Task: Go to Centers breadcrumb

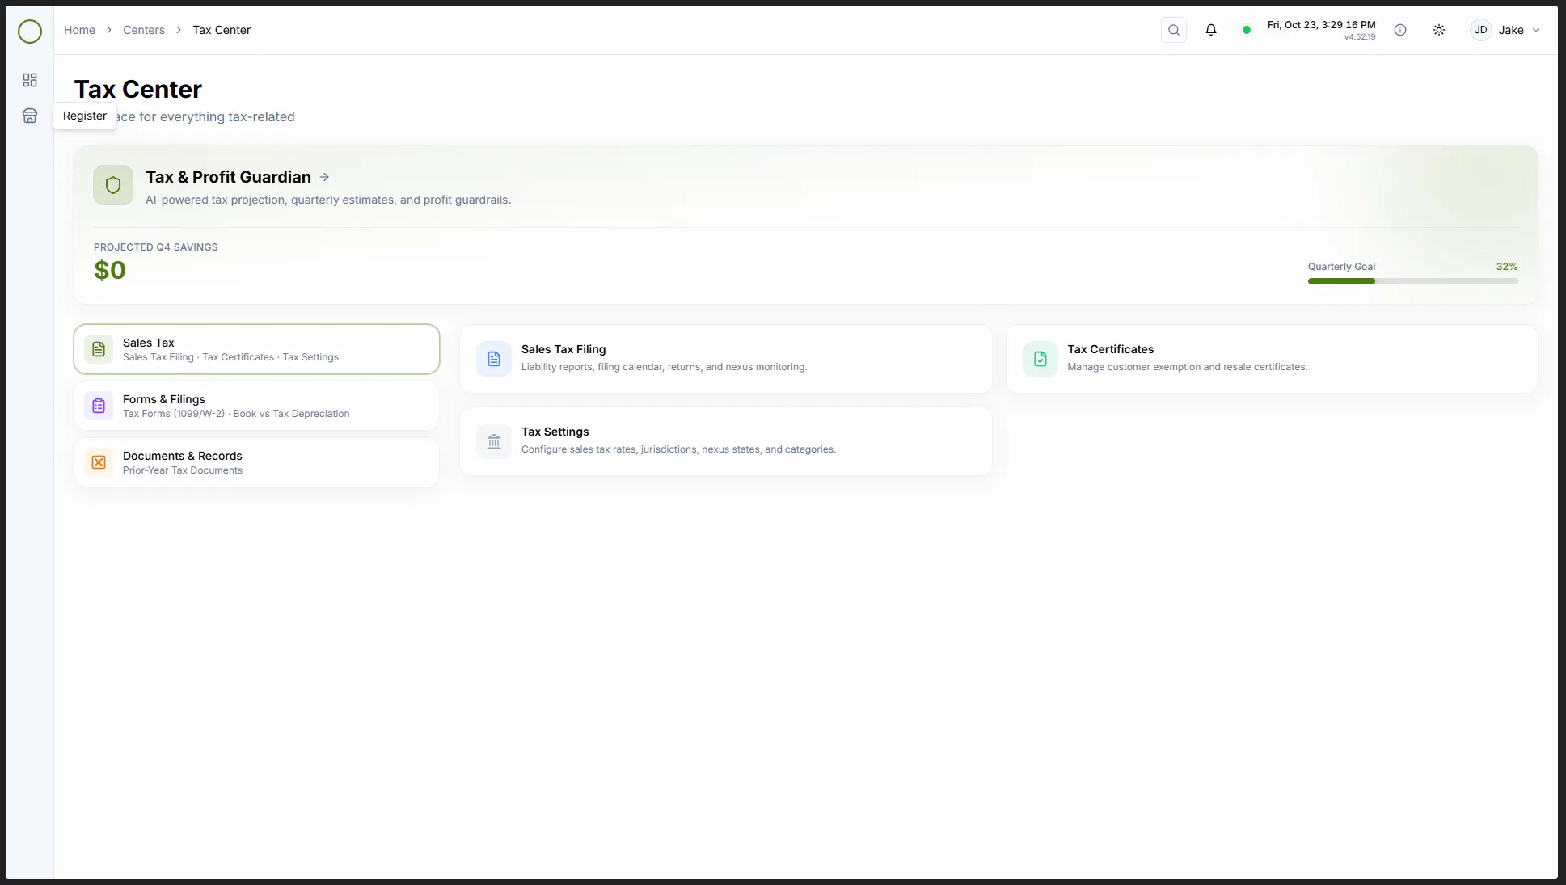Action: click(x=144, y=30)
